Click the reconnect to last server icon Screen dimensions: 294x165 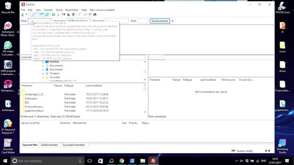tap(73, 15)
